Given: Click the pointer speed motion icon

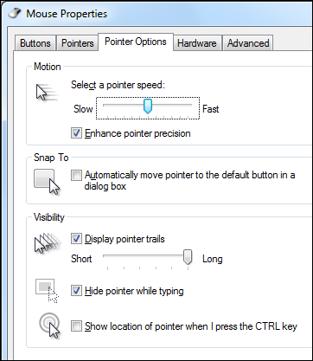Looking at the screenshot, I should [x=47, y=92].
